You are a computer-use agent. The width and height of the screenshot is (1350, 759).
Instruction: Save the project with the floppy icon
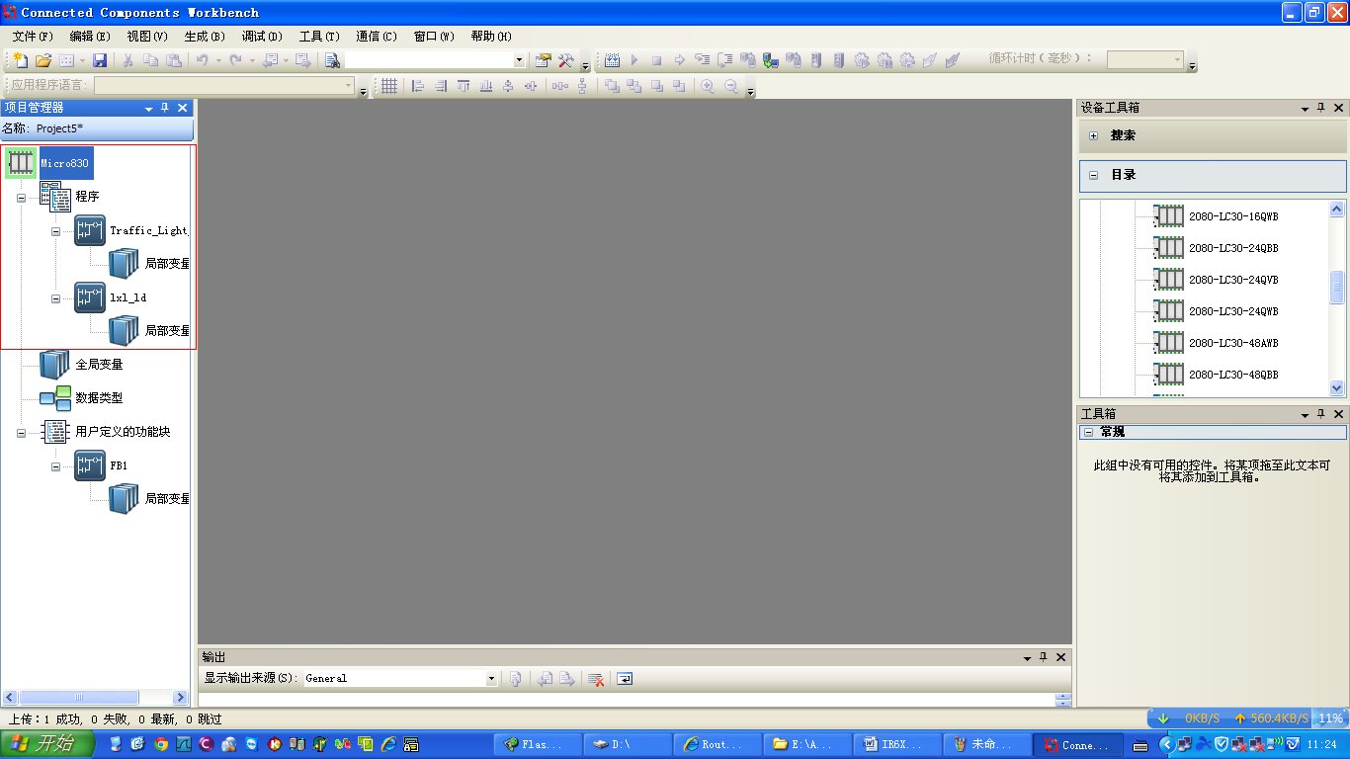(x=100, y=60)
